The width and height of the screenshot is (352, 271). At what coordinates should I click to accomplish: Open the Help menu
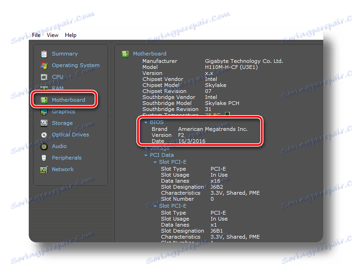tap(70, 35)
